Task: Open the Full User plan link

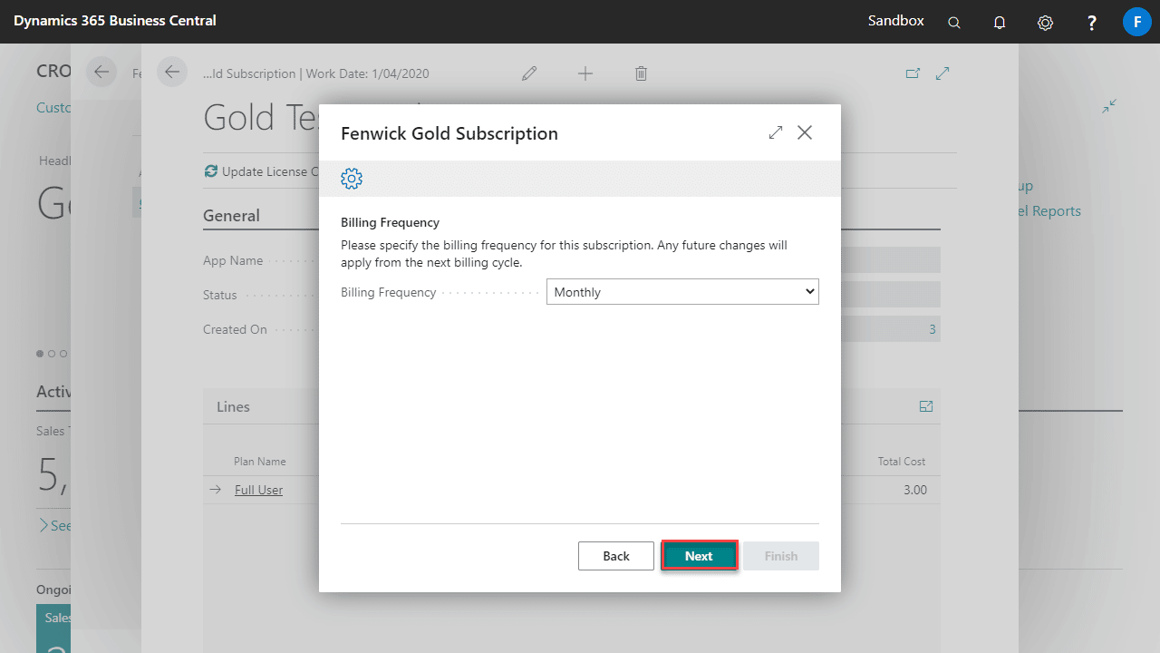Action: pyautogui.click(x=258, y=490)
